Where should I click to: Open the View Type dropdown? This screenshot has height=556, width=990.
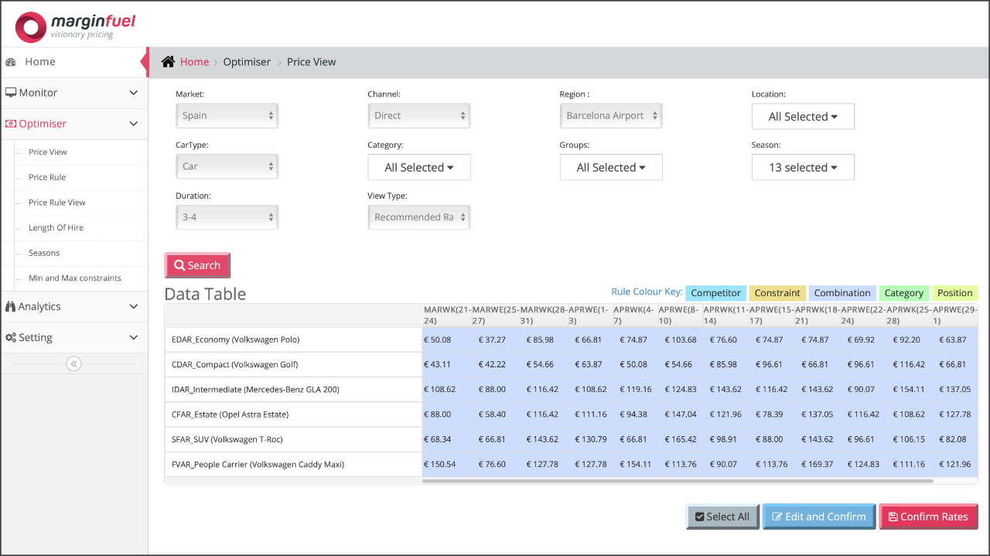tap(418, 217)
